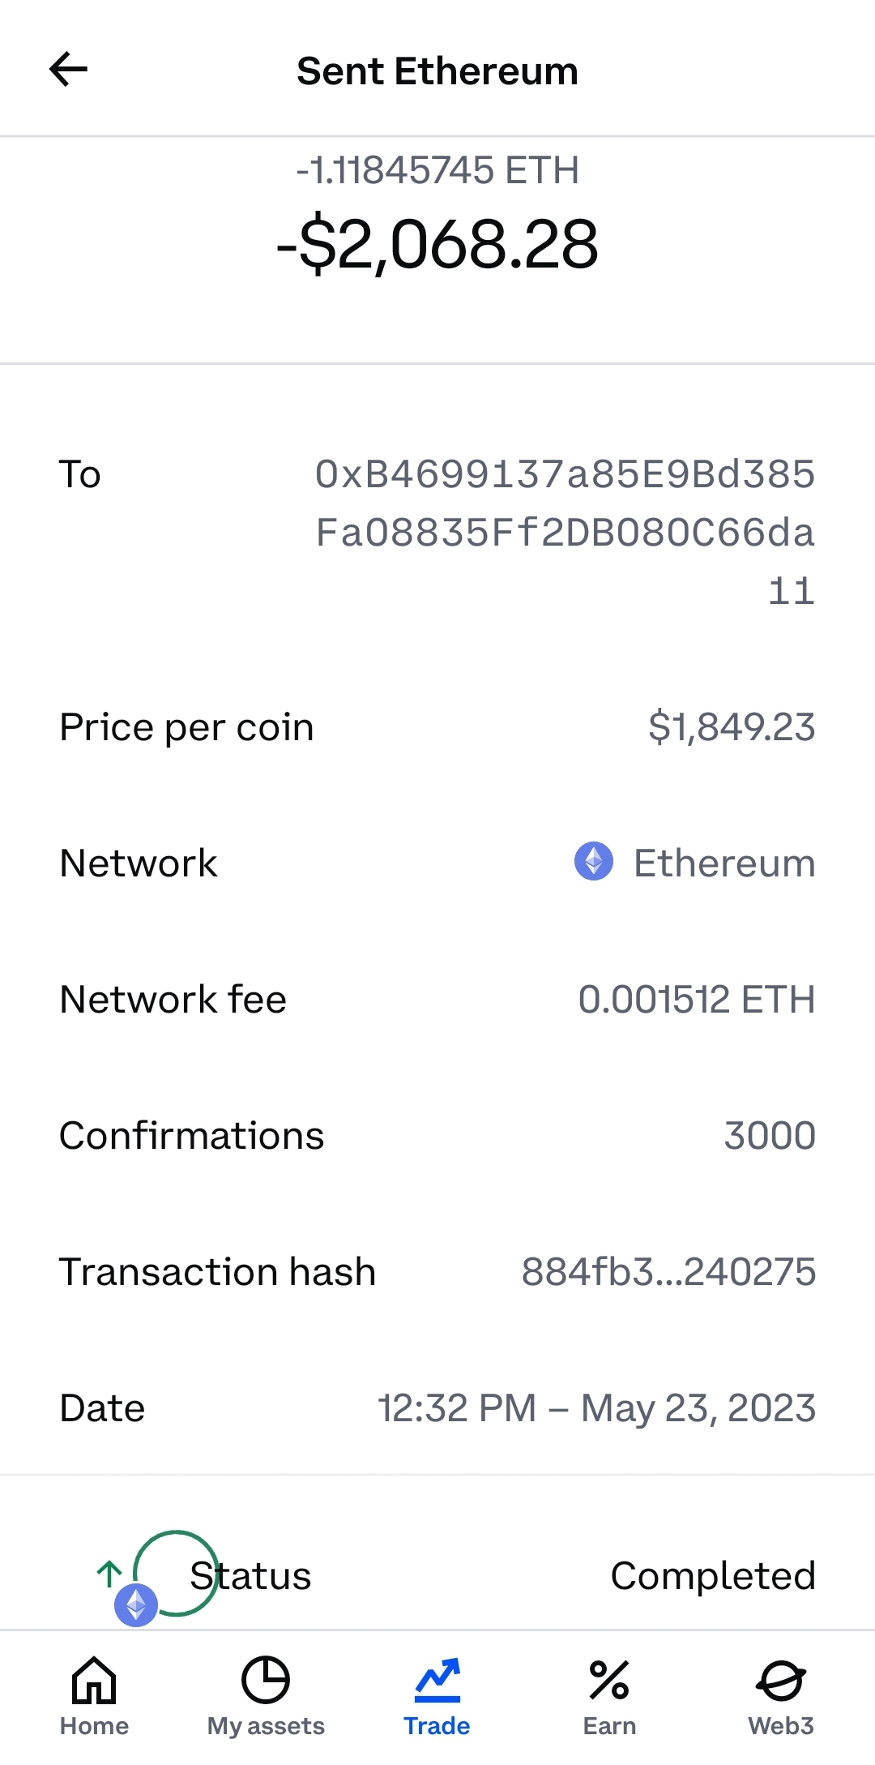Tap the Ethereum logo beside Network
This screenshot has width=875, height=1765.
click(594, 862)
